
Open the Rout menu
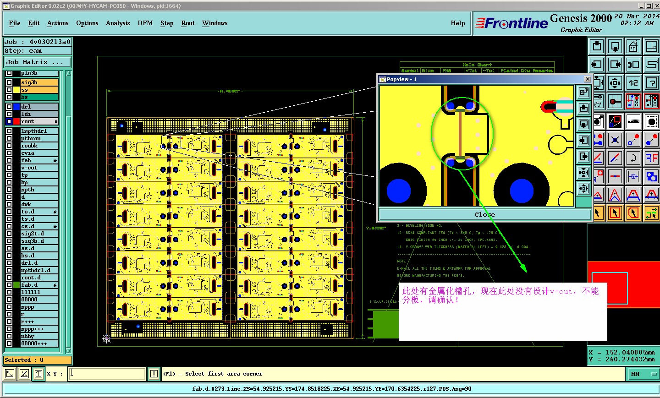pyautogui.click(x=188, y=23)
